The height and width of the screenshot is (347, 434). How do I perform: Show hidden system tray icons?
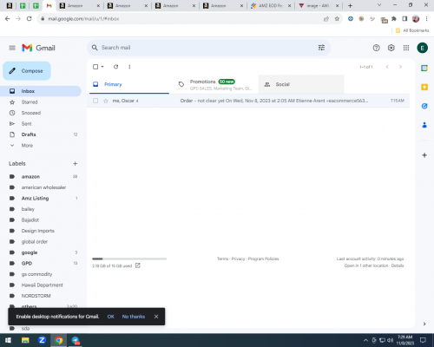(x=365, y=340)
